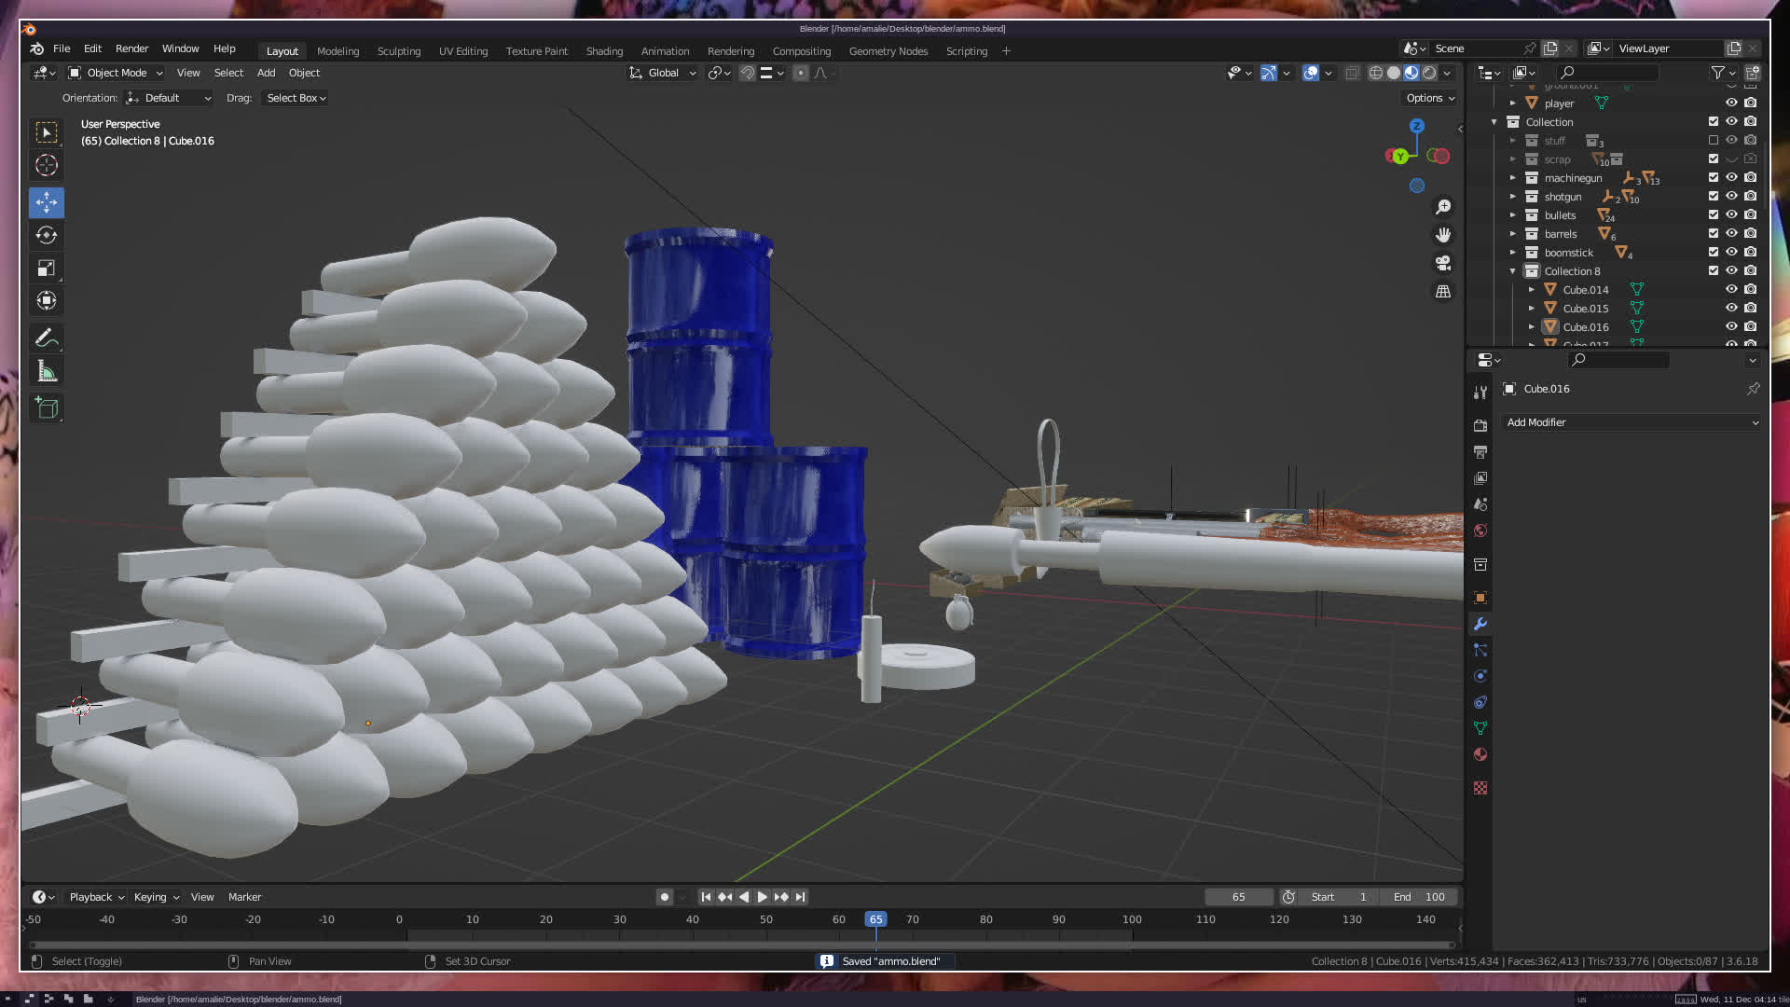Hide Cube.014 with its eye icon

[x=1731, y=290]
